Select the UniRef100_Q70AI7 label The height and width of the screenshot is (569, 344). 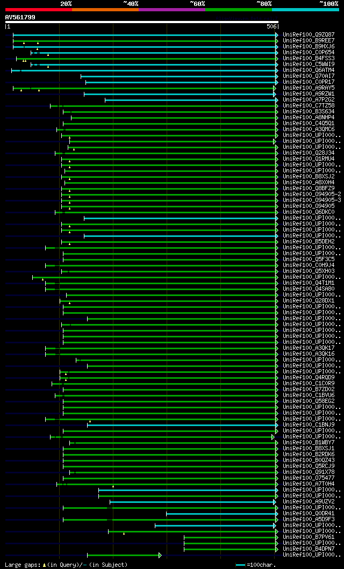(x=309, y=76)
